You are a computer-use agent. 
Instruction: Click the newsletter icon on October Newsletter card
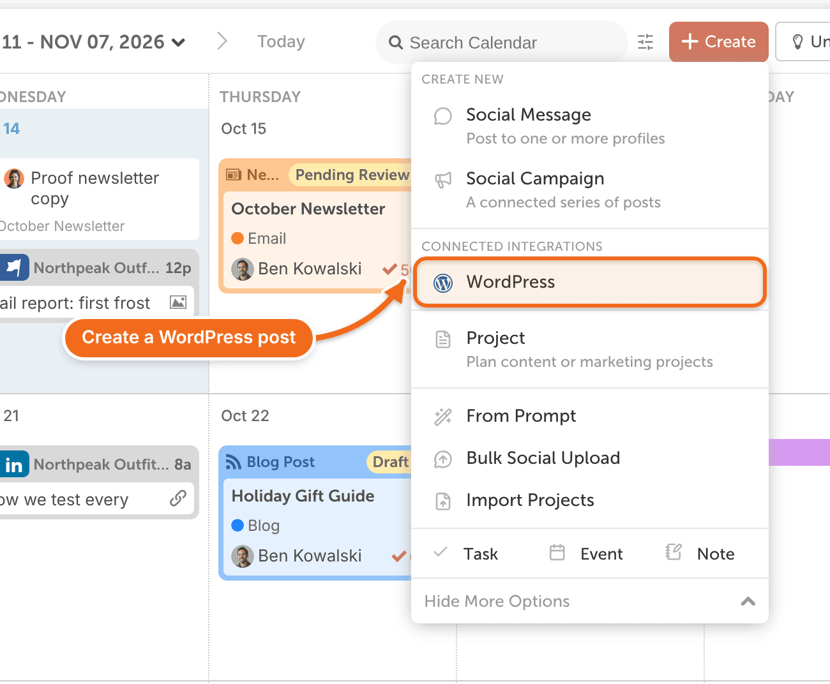[234, 175]
